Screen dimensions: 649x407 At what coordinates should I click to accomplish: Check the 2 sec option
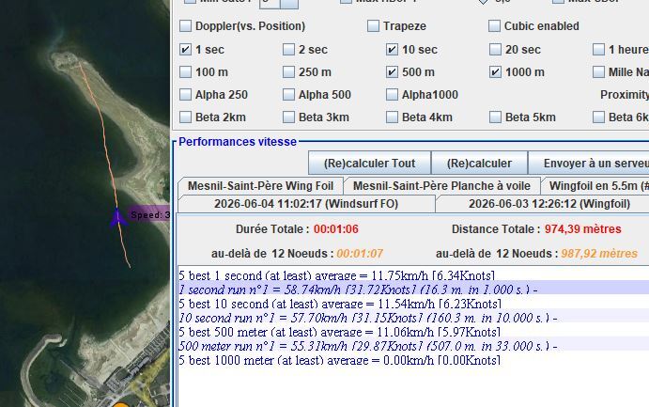(x=288, y=50)
